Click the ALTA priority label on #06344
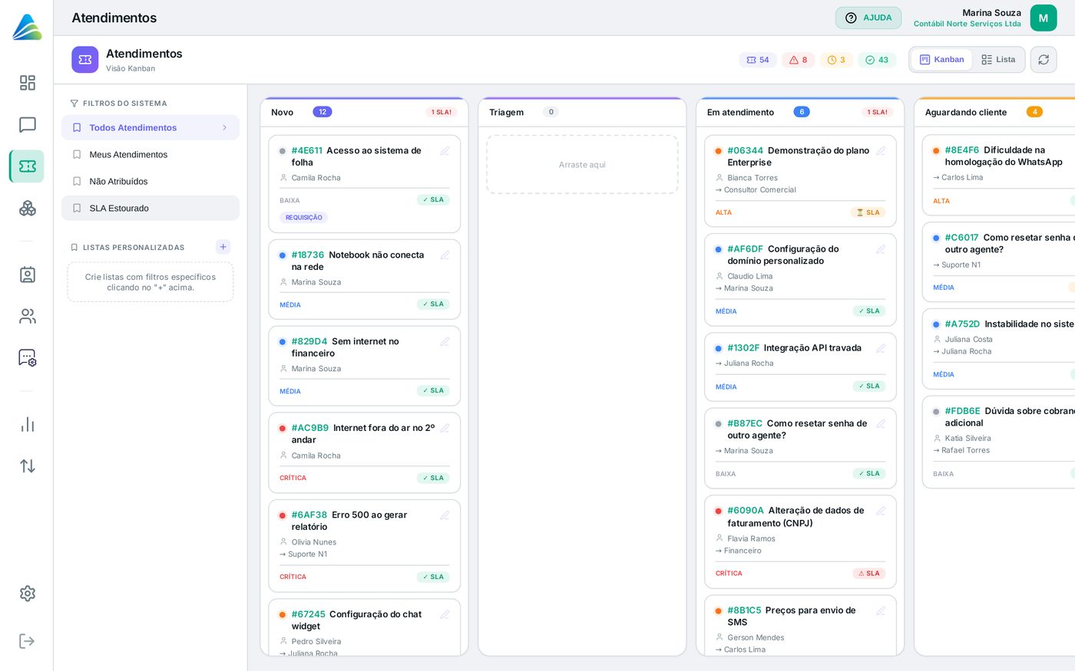Screen dimensions: 1075x671 723,212
